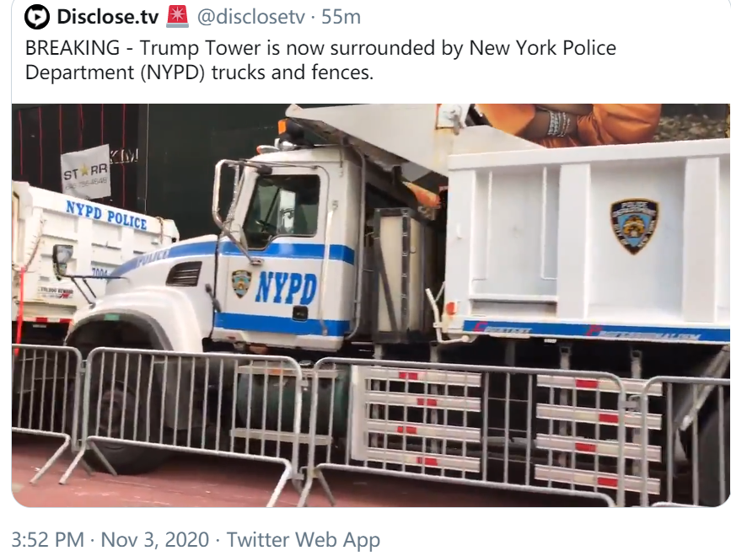
Task: Click the red-white reflective panel under truck
Action: tap(417, 418)
